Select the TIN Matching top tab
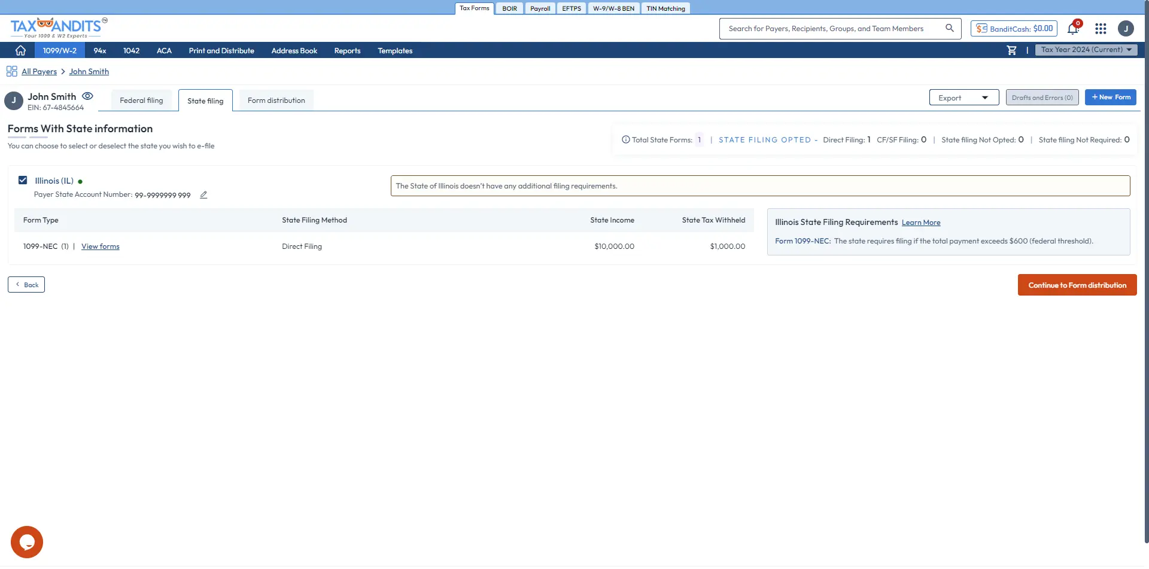 [665, 8]
